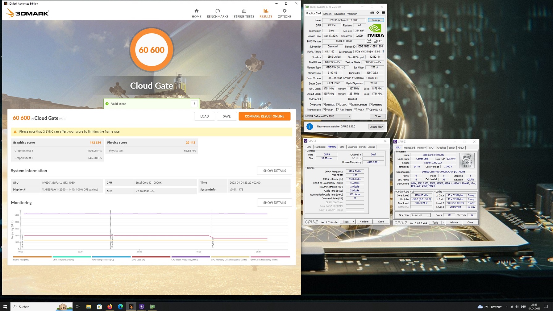Click the GPU Load (%) legend color bar
Viewport: 553px width, 311px height.
[151, 257]
